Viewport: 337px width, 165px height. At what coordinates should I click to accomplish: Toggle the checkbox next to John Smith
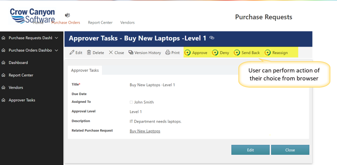(x=131, y=102)
